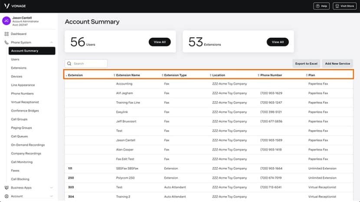Open Virtual Receptionist in sidebar

pyautogui.click(x=25, y=102)
